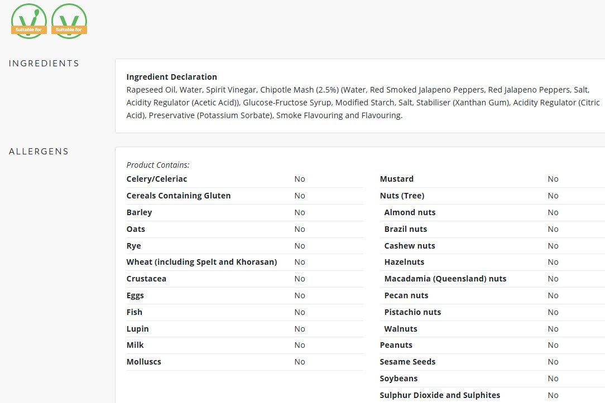
Task: Click the plain V 'Suitable for' badge
Action: (x=69, y=21)
